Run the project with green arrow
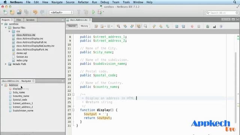This screenshot has width=240, height=135. [x=93, y=12]
